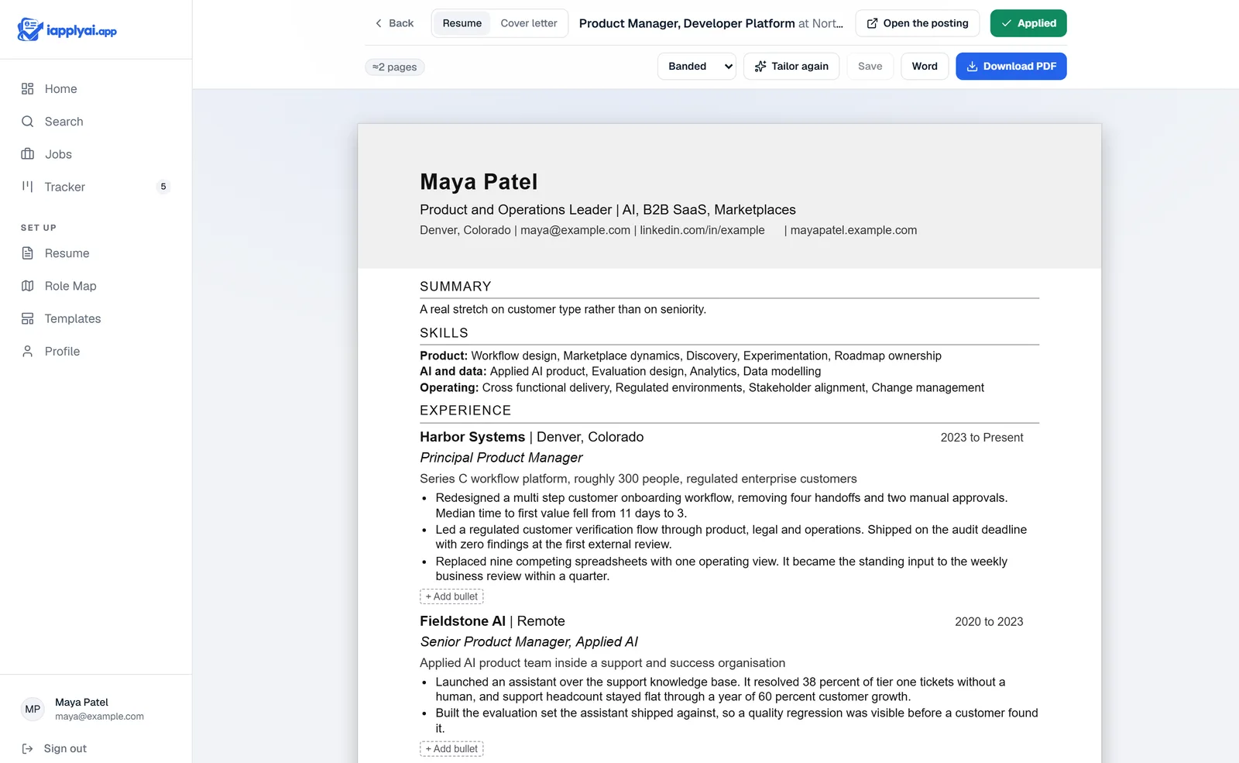Click the sparkle icon on Tailor again

tap(760, 67)
